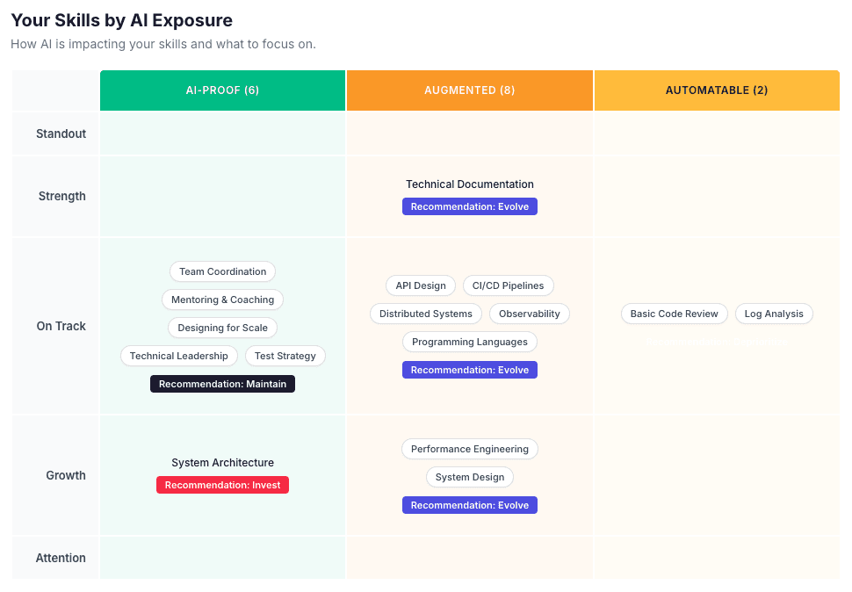Click Evolve badge below System Design

pyautogui.click(x=469, y=505)
